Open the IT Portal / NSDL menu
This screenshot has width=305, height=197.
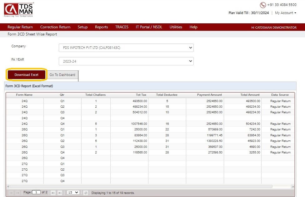tap(149, 27)
